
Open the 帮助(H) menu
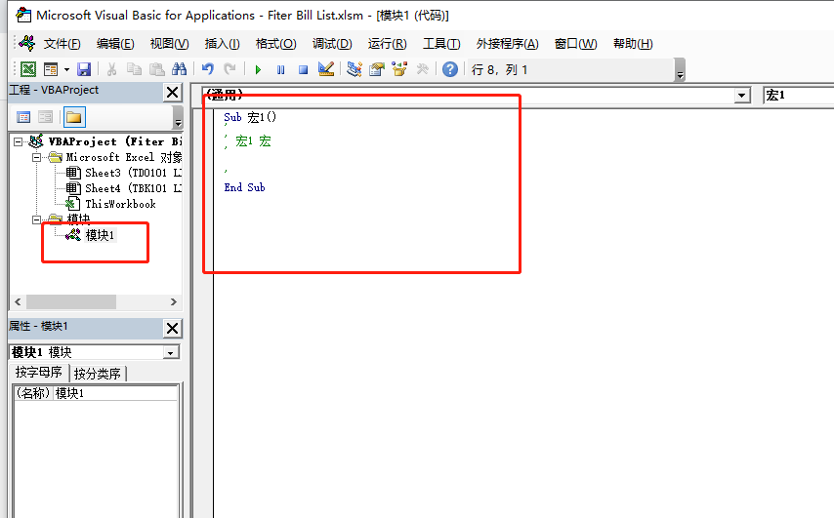[x=633, y=44]
